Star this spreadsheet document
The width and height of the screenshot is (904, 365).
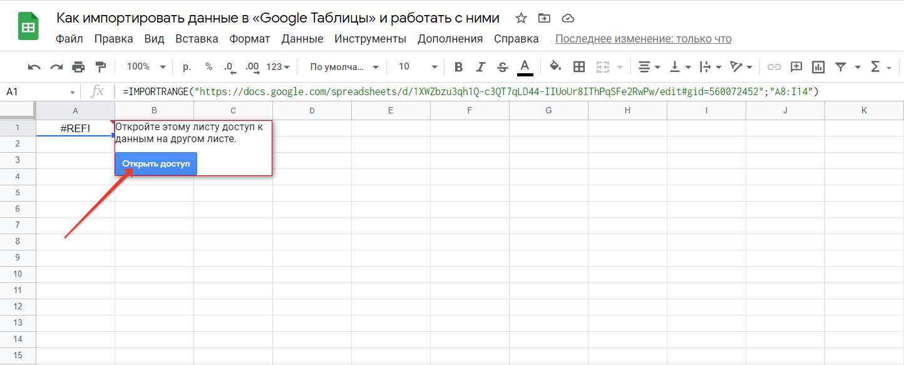[x=520, y=18]
